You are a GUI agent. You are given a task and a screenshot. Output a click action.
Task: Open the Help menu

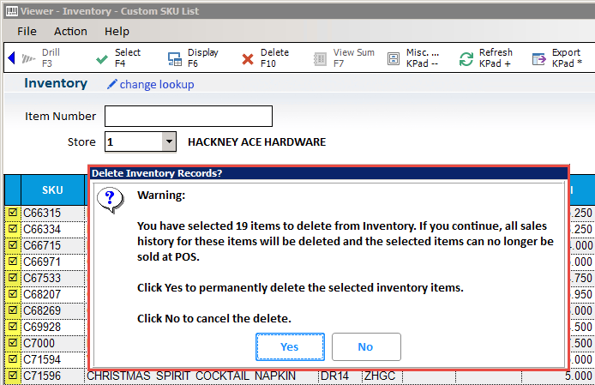pos(117,31)
